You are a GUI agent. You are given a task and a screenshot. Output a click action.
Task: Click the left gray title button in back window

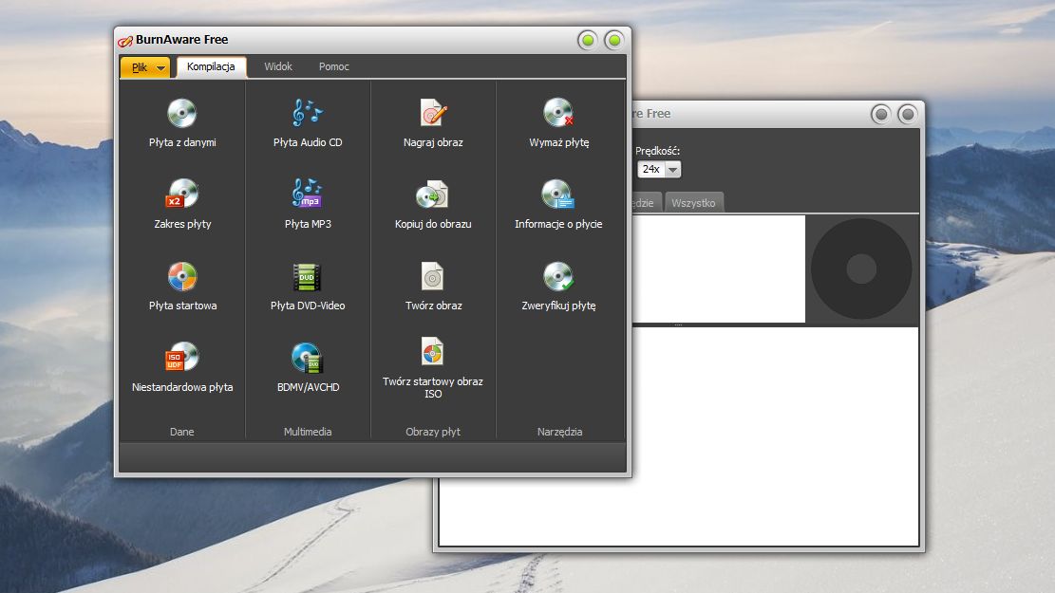[x=880, y=114]
